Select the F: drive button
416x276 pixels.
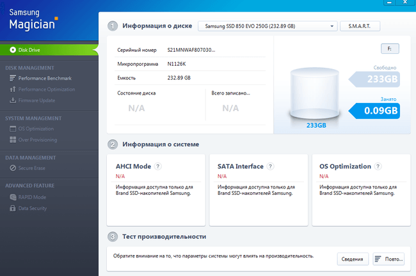point(389,48)
